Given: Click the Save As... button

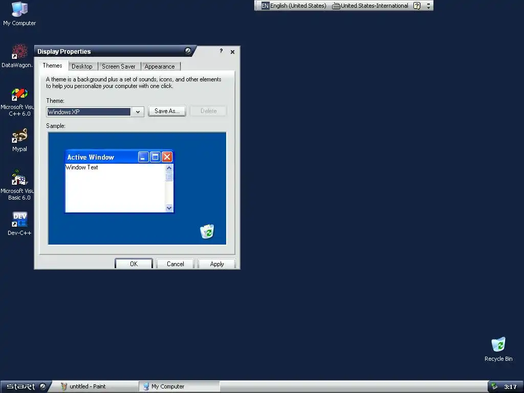Looking at the screenshot, I should point(167,111).
